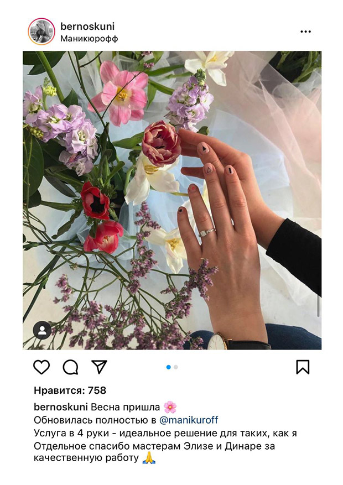
Task: Open comments with the speech bubble icon
Action: click(70, 367)
